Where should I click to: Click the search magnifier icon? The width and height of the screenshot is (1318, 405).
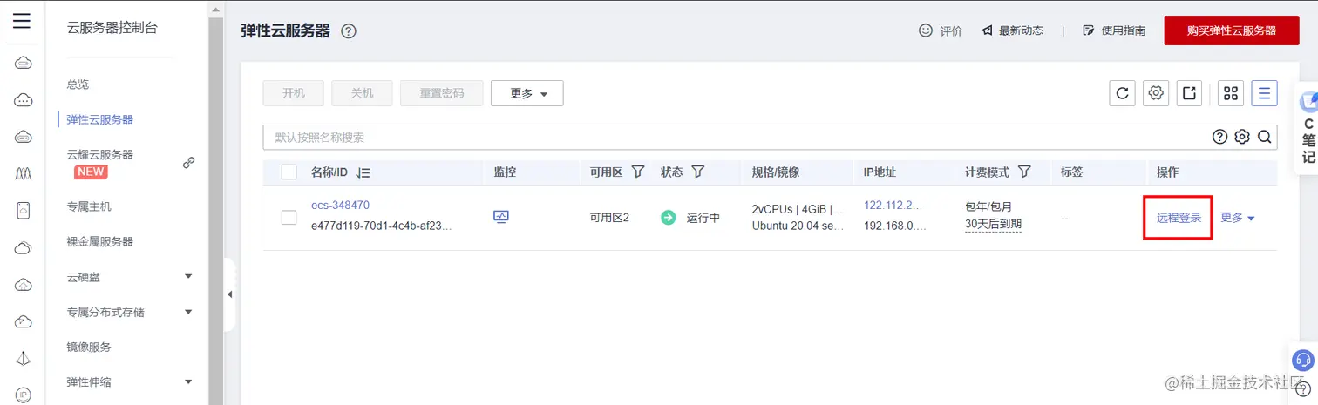coord(1264,137)
